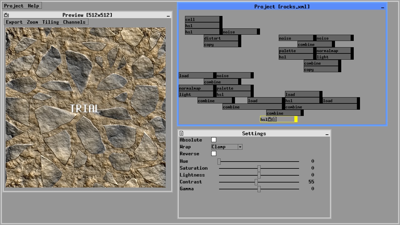Open the Project menu
The height and width of the screenshot is (225, 400).
click(x=14, y=6)
